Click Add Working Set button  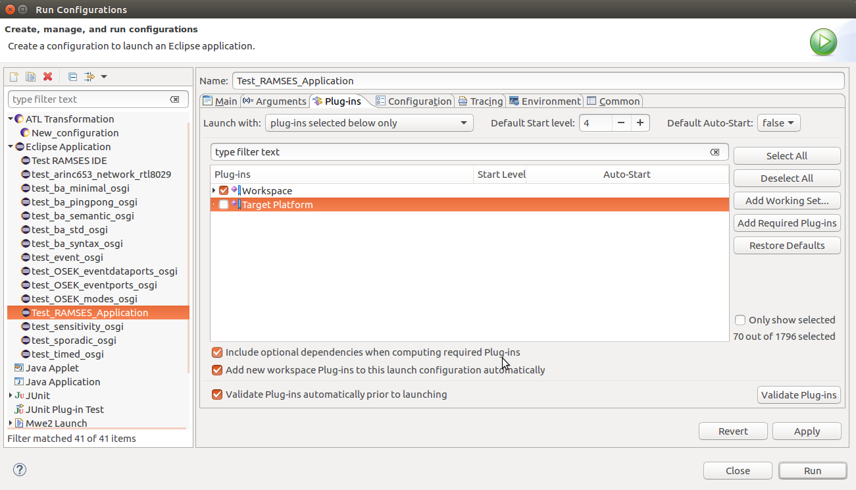click(x=787, y=201)
